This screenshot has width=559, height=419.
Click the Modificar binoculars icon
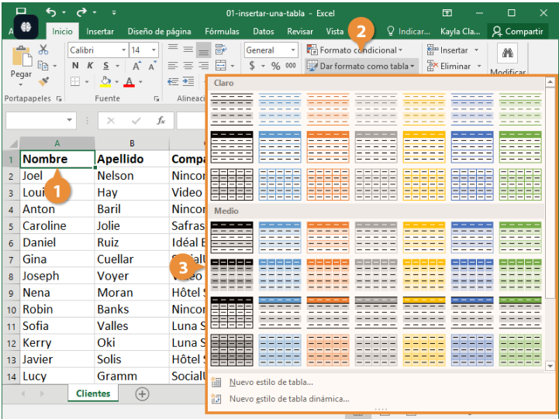point(508,53)
